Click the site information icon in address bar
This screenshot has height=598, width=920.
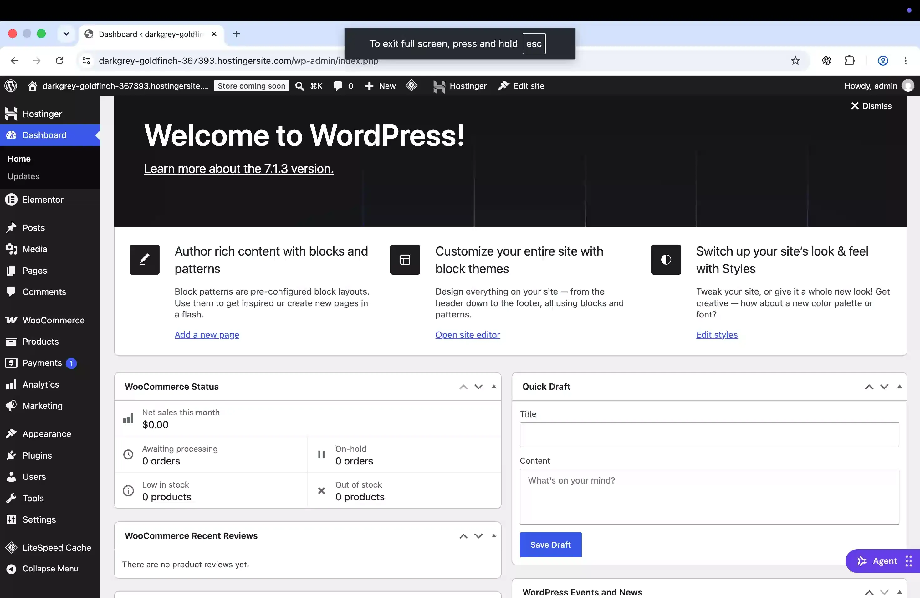coord(86,61)
